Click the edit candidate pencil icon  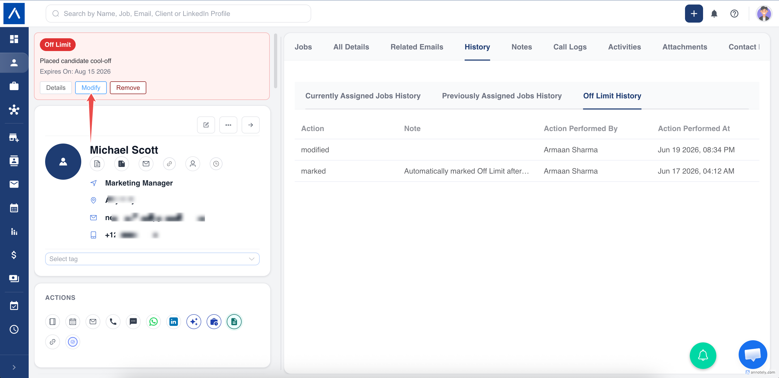coord(206,125)
